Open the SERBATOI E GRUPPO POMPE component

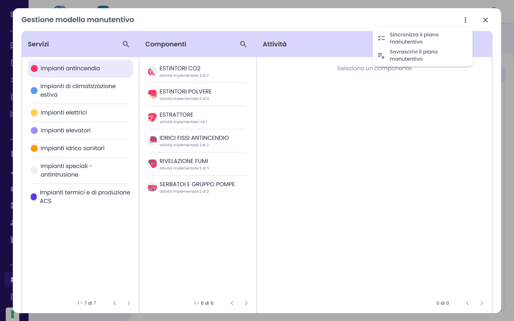pyautogui.click(x=198, y=187)
